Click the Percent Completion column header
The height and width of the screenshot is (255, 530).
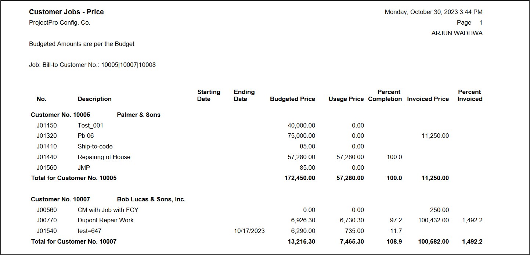click(x=385, y=96)
